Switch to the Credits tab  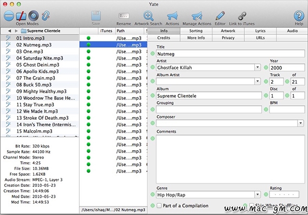pyautogui.click(x=164, y=38)
